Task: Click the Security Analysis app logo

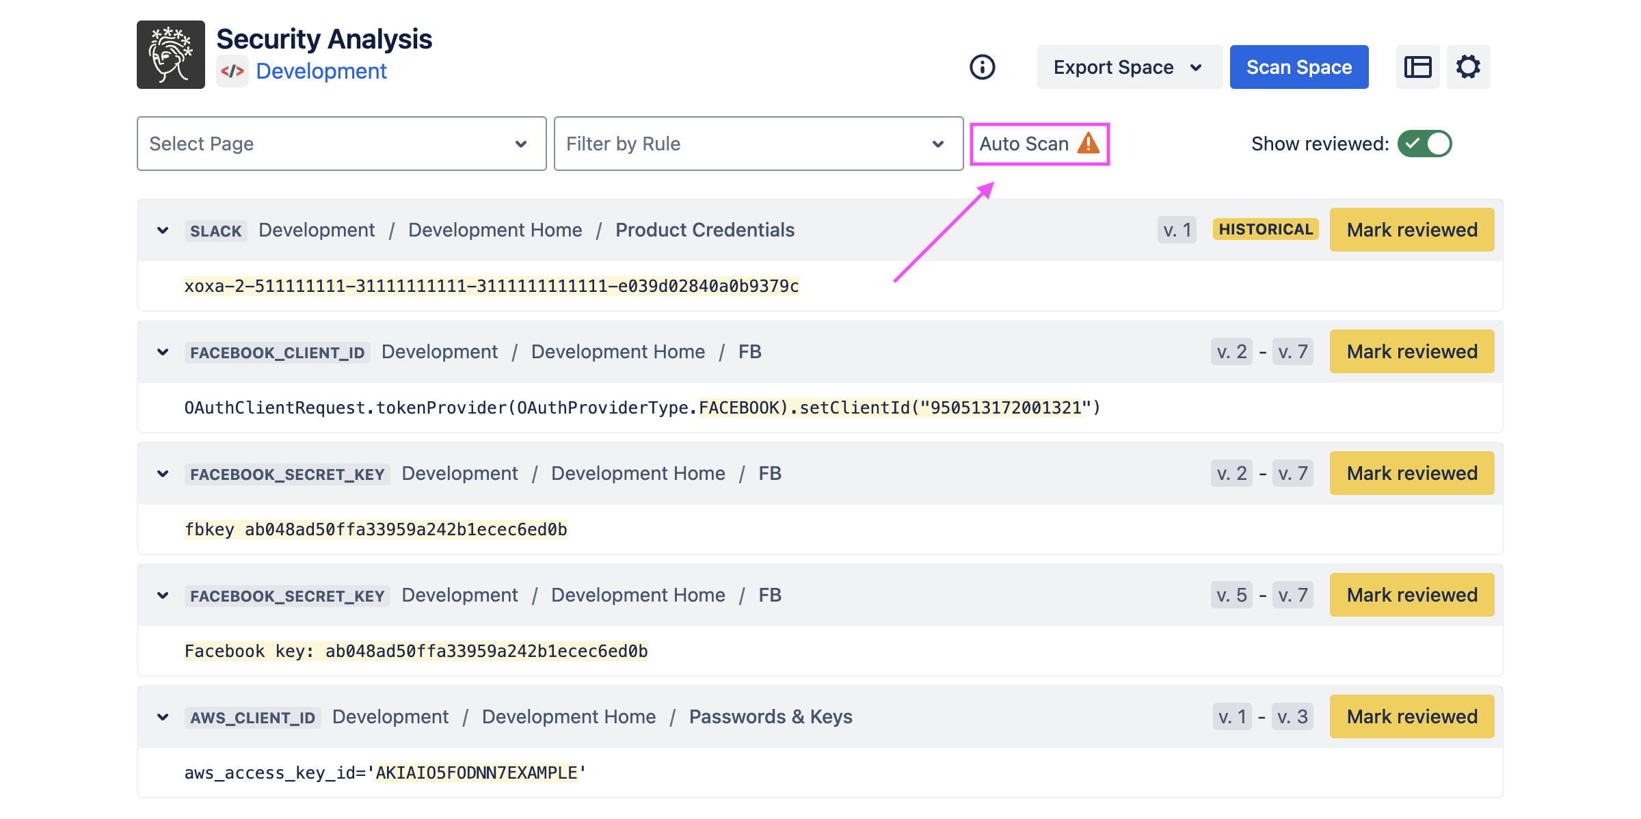Action: pyautogui.click(x=171, y=55)
